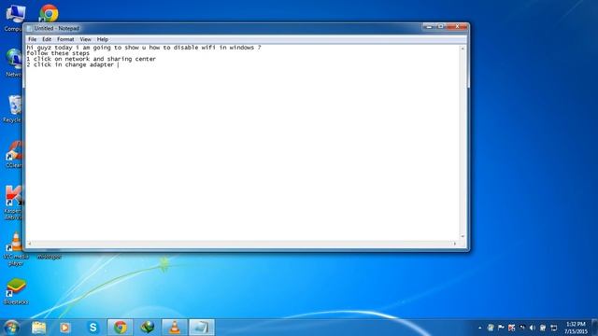Open the Action Center flag tray icon

pos(501,328)
